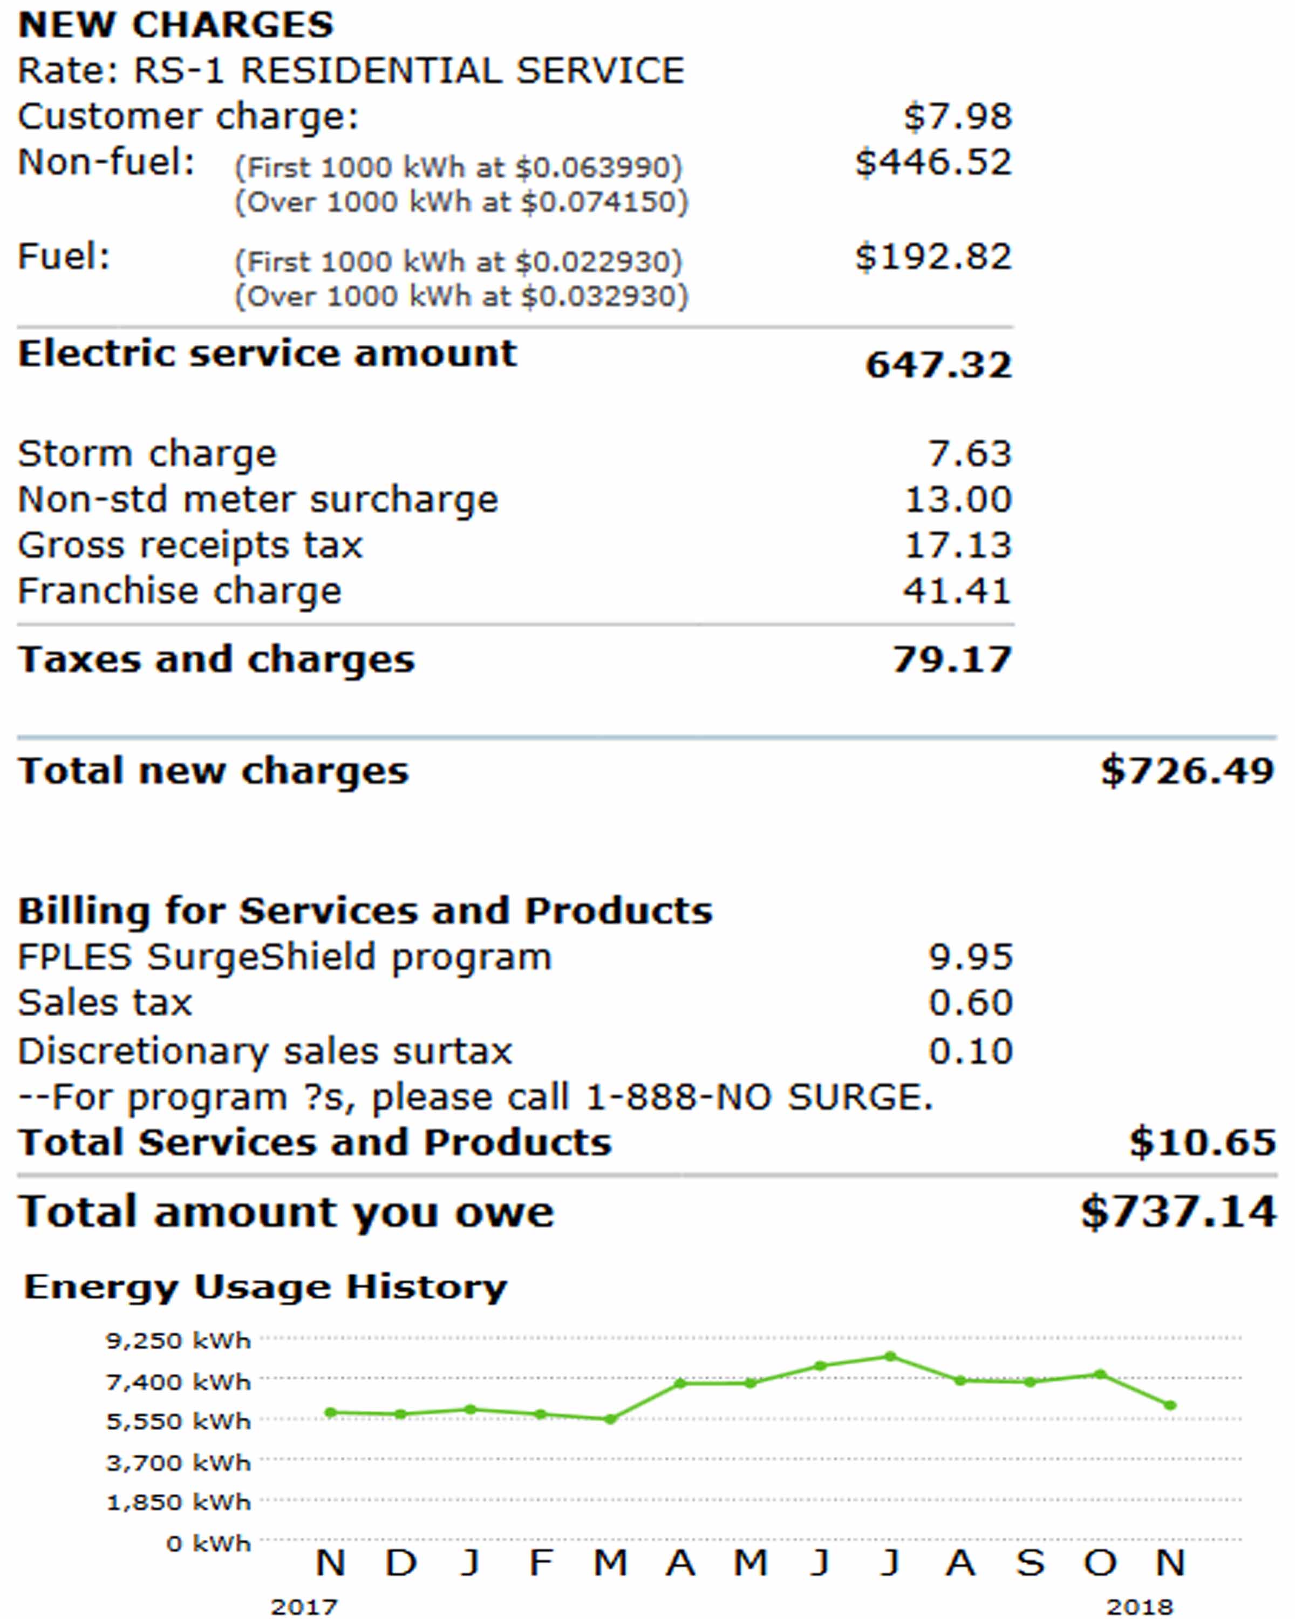1295x1619 pixels.
Task: Click the Discretionary sales surtax label
Action: tap(265, 1052)
